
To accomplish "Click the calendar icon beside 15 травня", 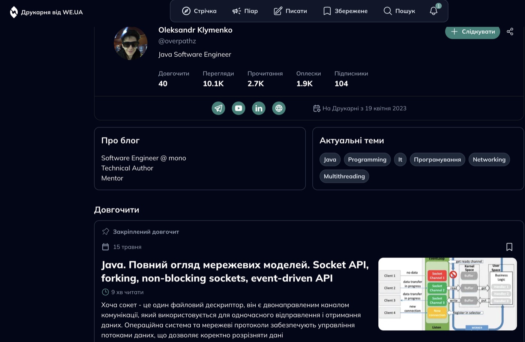I will [x=105, y=247].
